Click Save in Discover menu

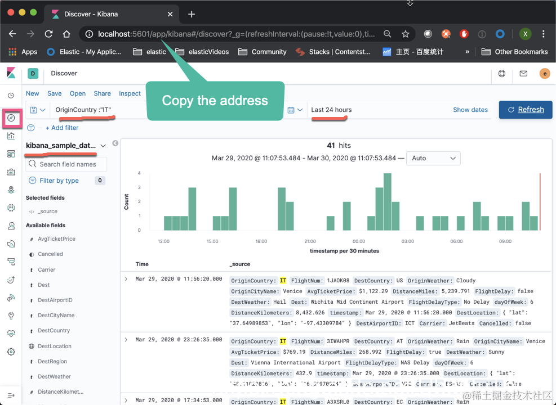54,93
